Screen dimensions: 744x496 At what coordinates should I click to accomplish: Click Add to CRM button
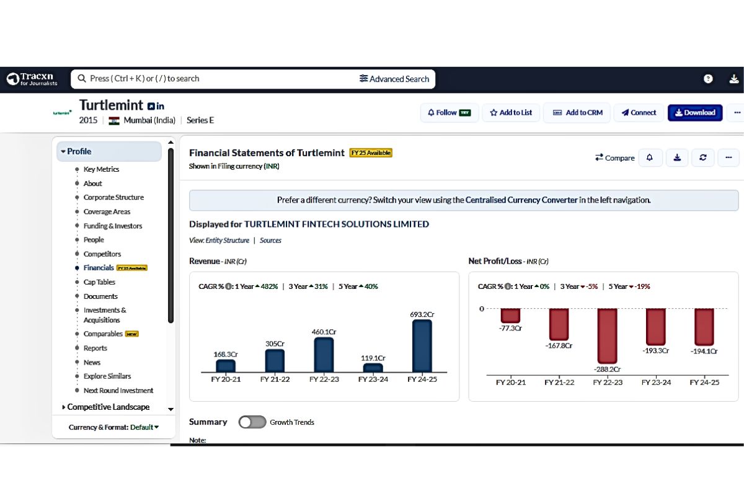[577, 113]
